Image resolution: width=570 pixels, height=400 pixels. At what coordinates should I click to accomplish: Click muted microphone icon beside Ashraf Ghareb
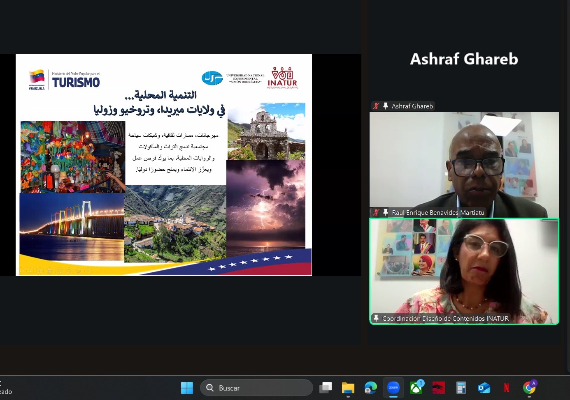(376, 106)
